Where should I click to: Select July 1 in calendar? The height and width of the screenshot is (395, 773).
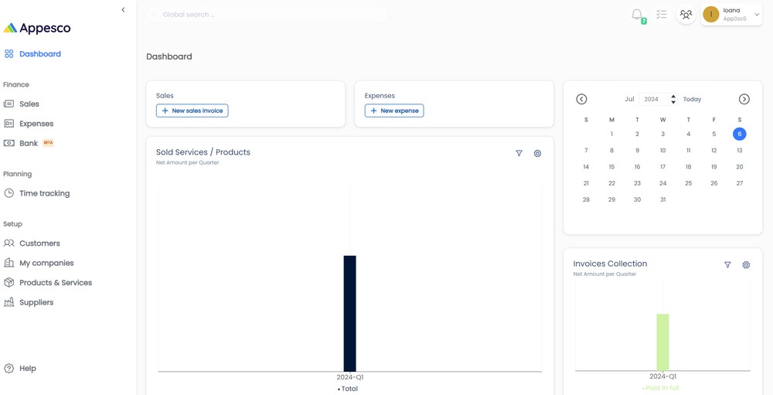pyautogui.click(x=611, y=135)
